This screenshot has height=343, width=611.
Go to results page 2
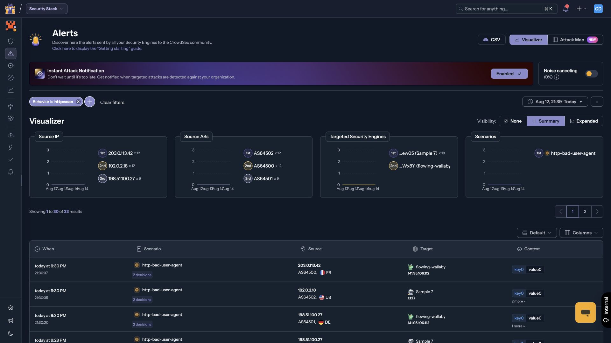[585, 212]
